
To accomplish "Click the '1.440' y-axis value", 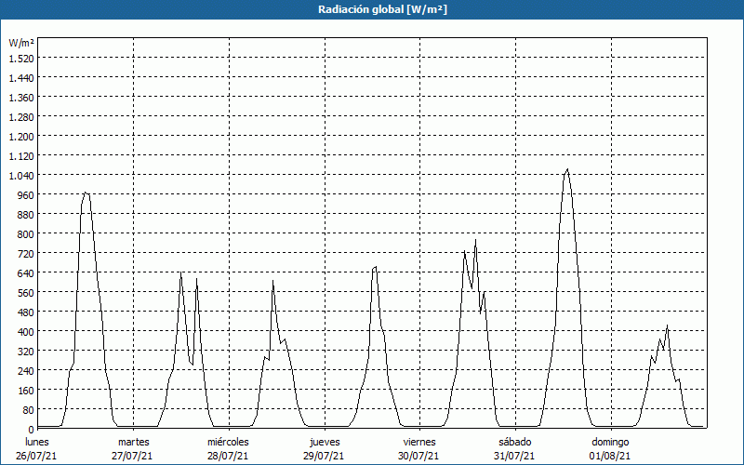I will point(21,78).
